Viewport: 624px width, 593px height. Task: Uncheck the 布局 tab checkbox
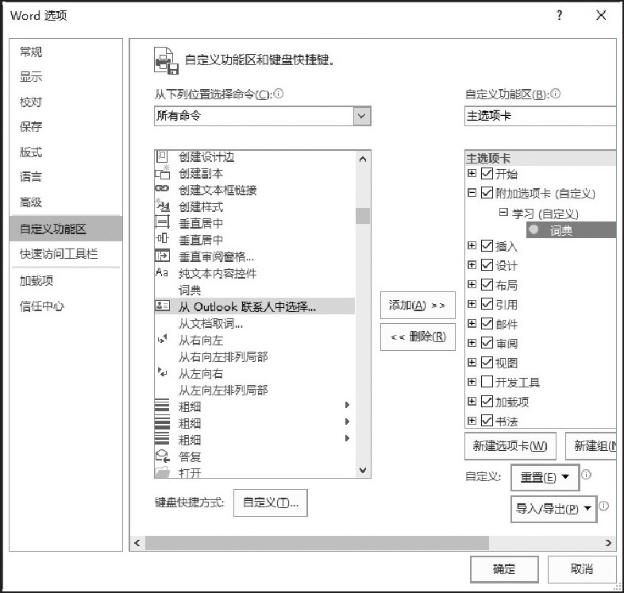pos(487,284)
